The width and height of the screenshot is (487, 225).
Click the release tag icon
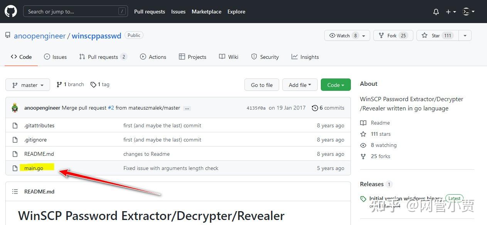363,199
